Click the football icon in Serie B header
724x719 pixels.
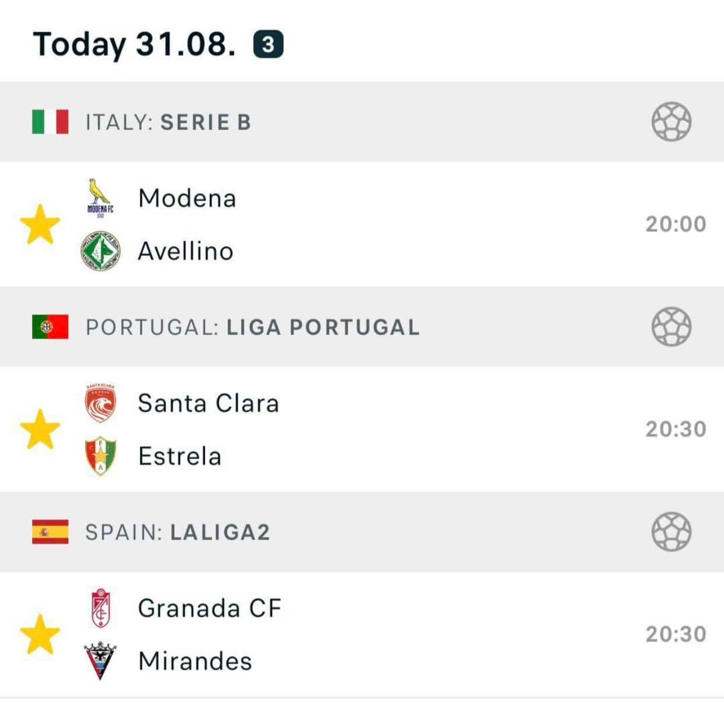tap(672, 122)
